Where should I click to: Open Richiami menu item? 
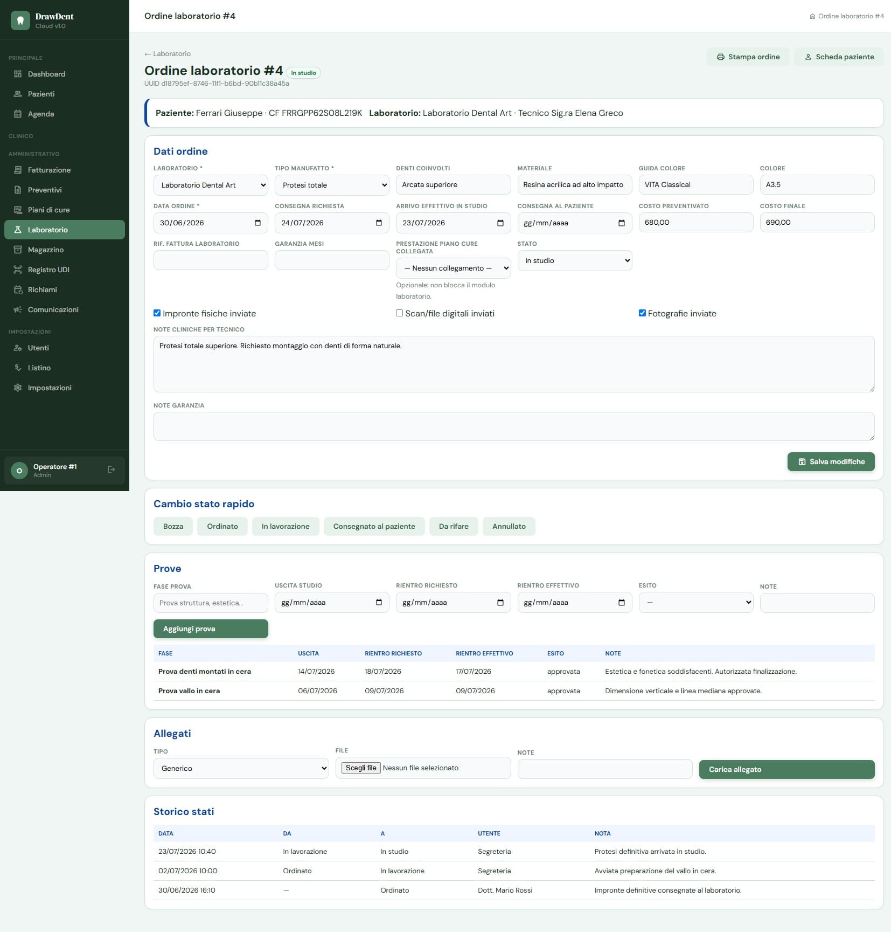tap(65, 289)
